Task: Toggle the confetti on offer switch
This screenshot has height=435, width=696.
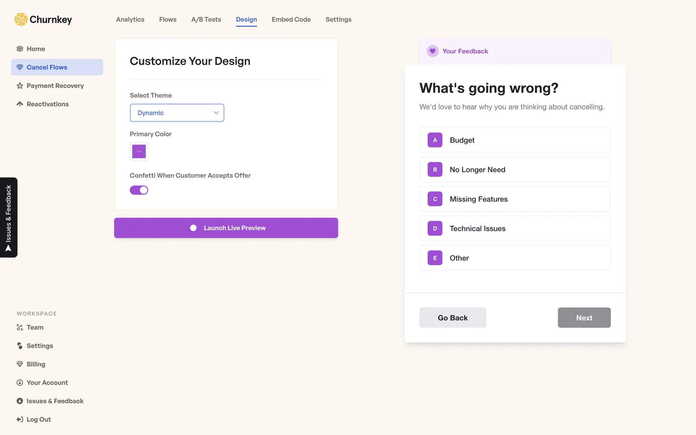Action: [139, 190]
